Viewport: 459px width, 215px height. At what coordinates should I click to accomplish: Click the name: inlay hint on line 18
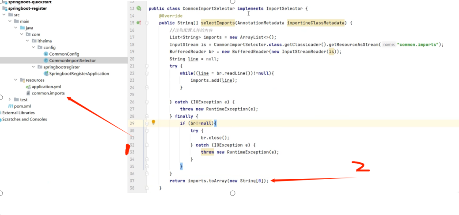389,45
